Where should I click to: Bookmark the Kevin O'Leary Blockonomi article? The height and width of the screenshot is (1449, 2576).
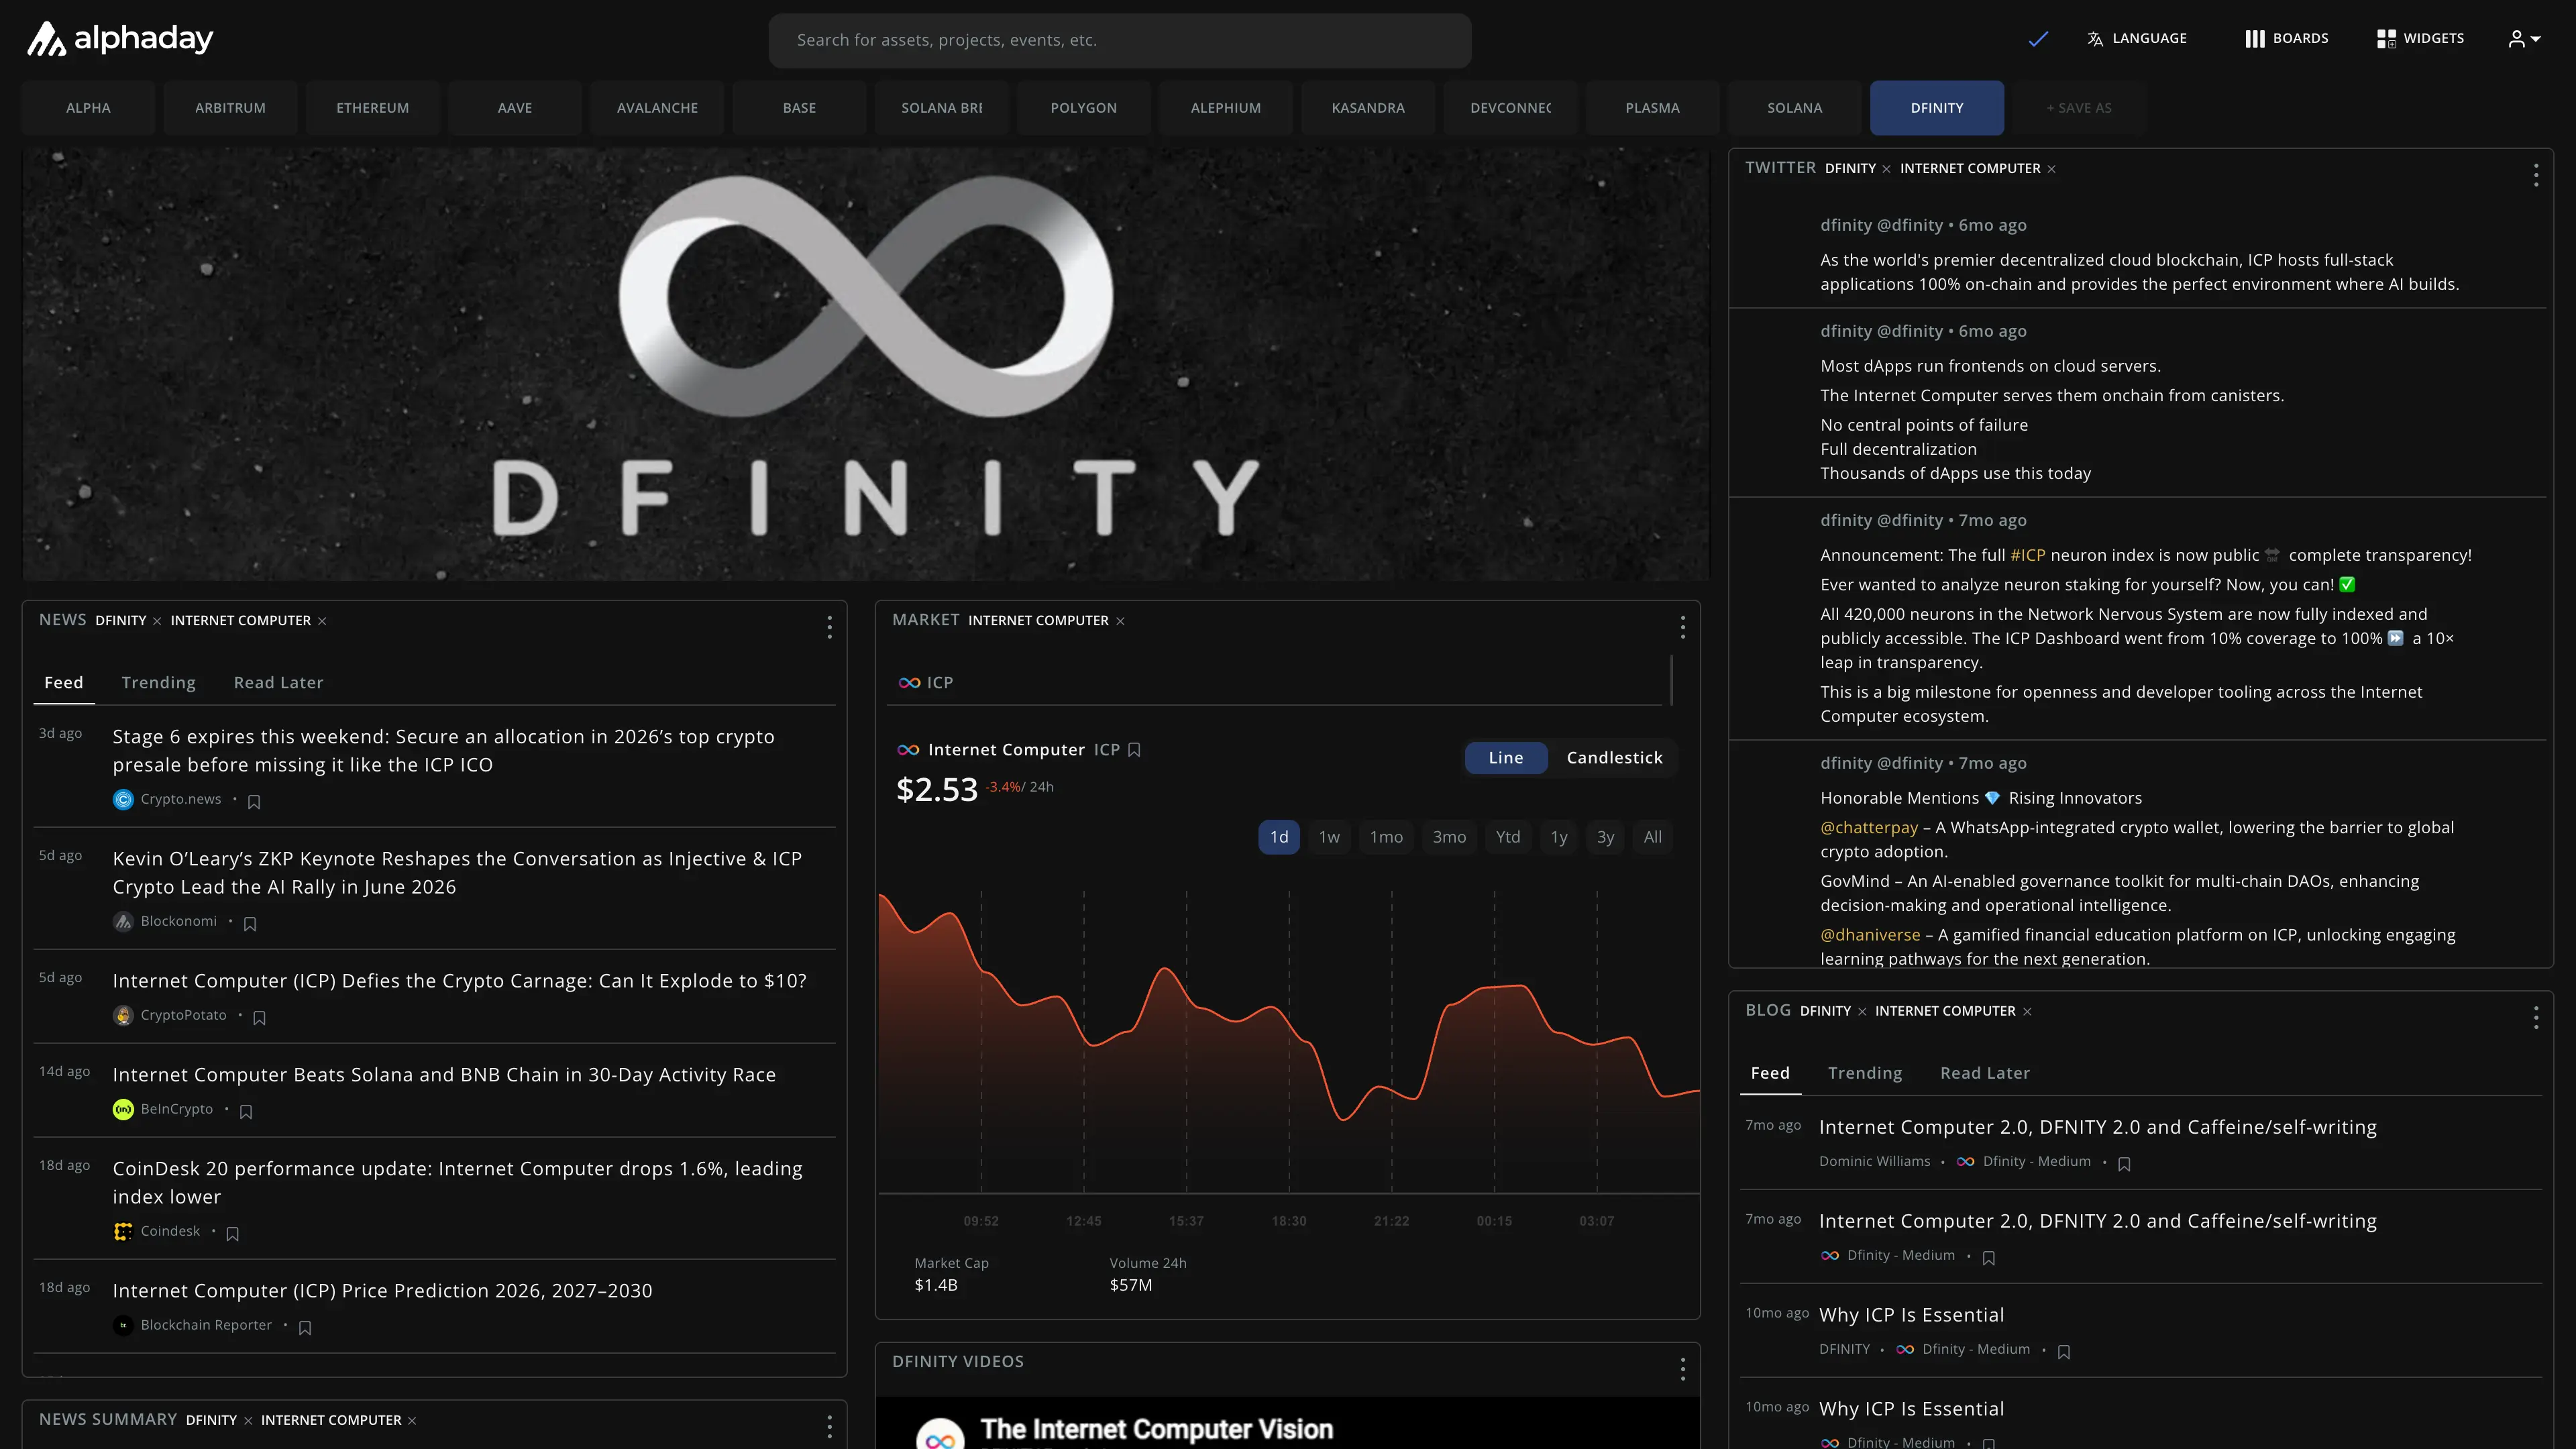[x=250, y=924]
